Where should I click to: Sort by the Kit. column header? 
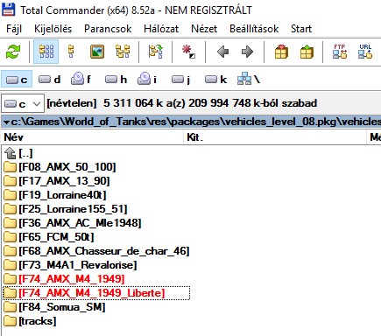(x=276, y=137)
